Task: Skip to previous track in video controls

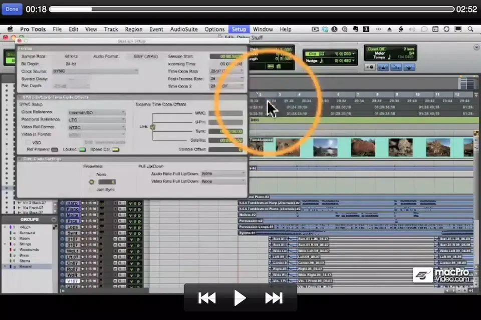Action: pos(207,297)
